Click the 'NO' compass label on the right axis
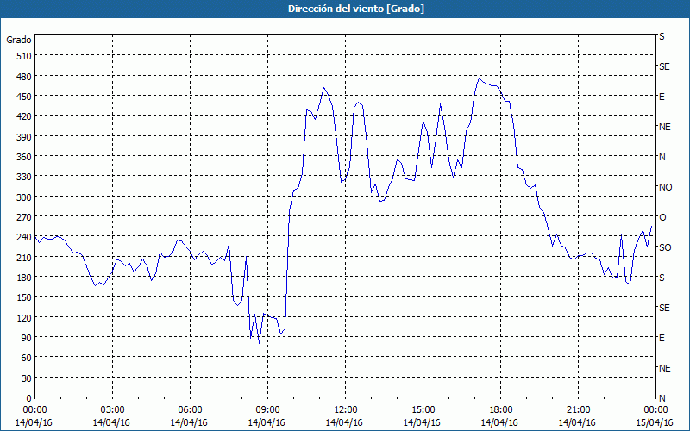The image size is (690, 431). pyautogui.click(x=665, y=187)
